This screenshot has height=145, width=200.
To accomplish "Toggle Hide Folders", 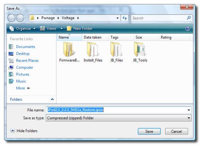I will point(24,131).
